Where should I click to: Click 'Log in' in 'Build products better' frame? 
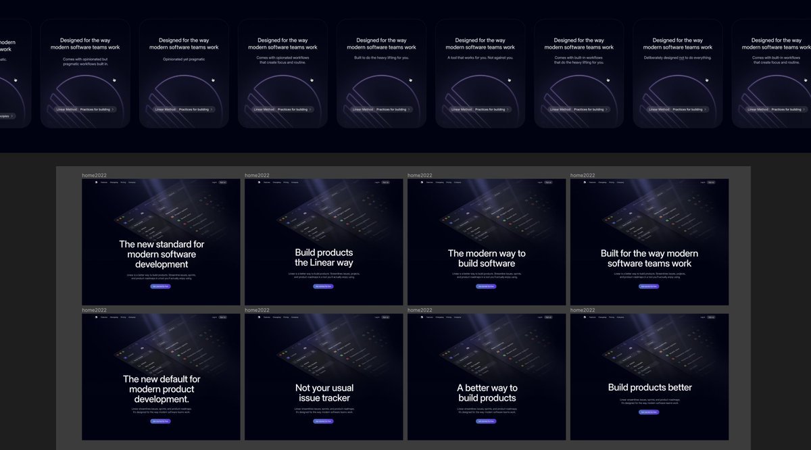704,317
